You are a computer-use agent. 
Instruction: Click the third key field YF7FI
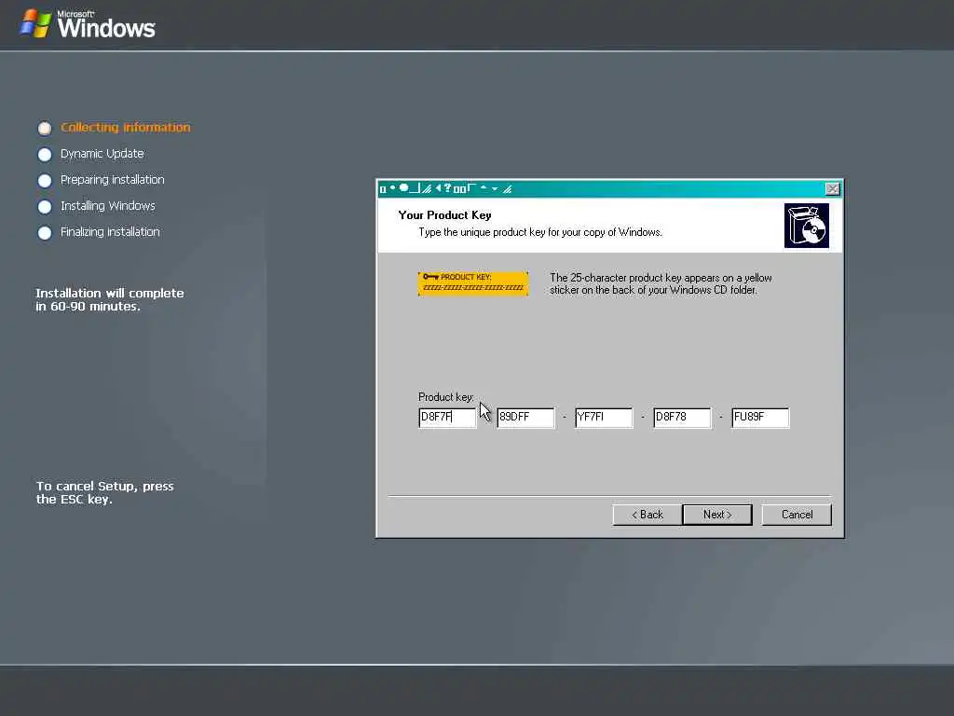[604, 417]
